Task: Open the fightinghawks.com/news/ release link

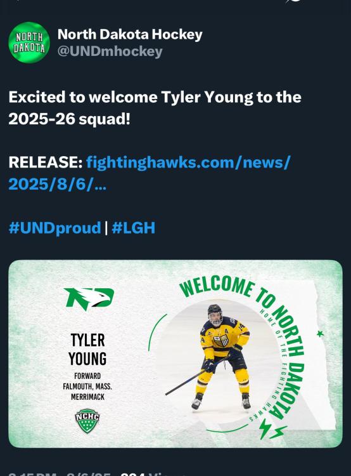Action: pos(188,162)
